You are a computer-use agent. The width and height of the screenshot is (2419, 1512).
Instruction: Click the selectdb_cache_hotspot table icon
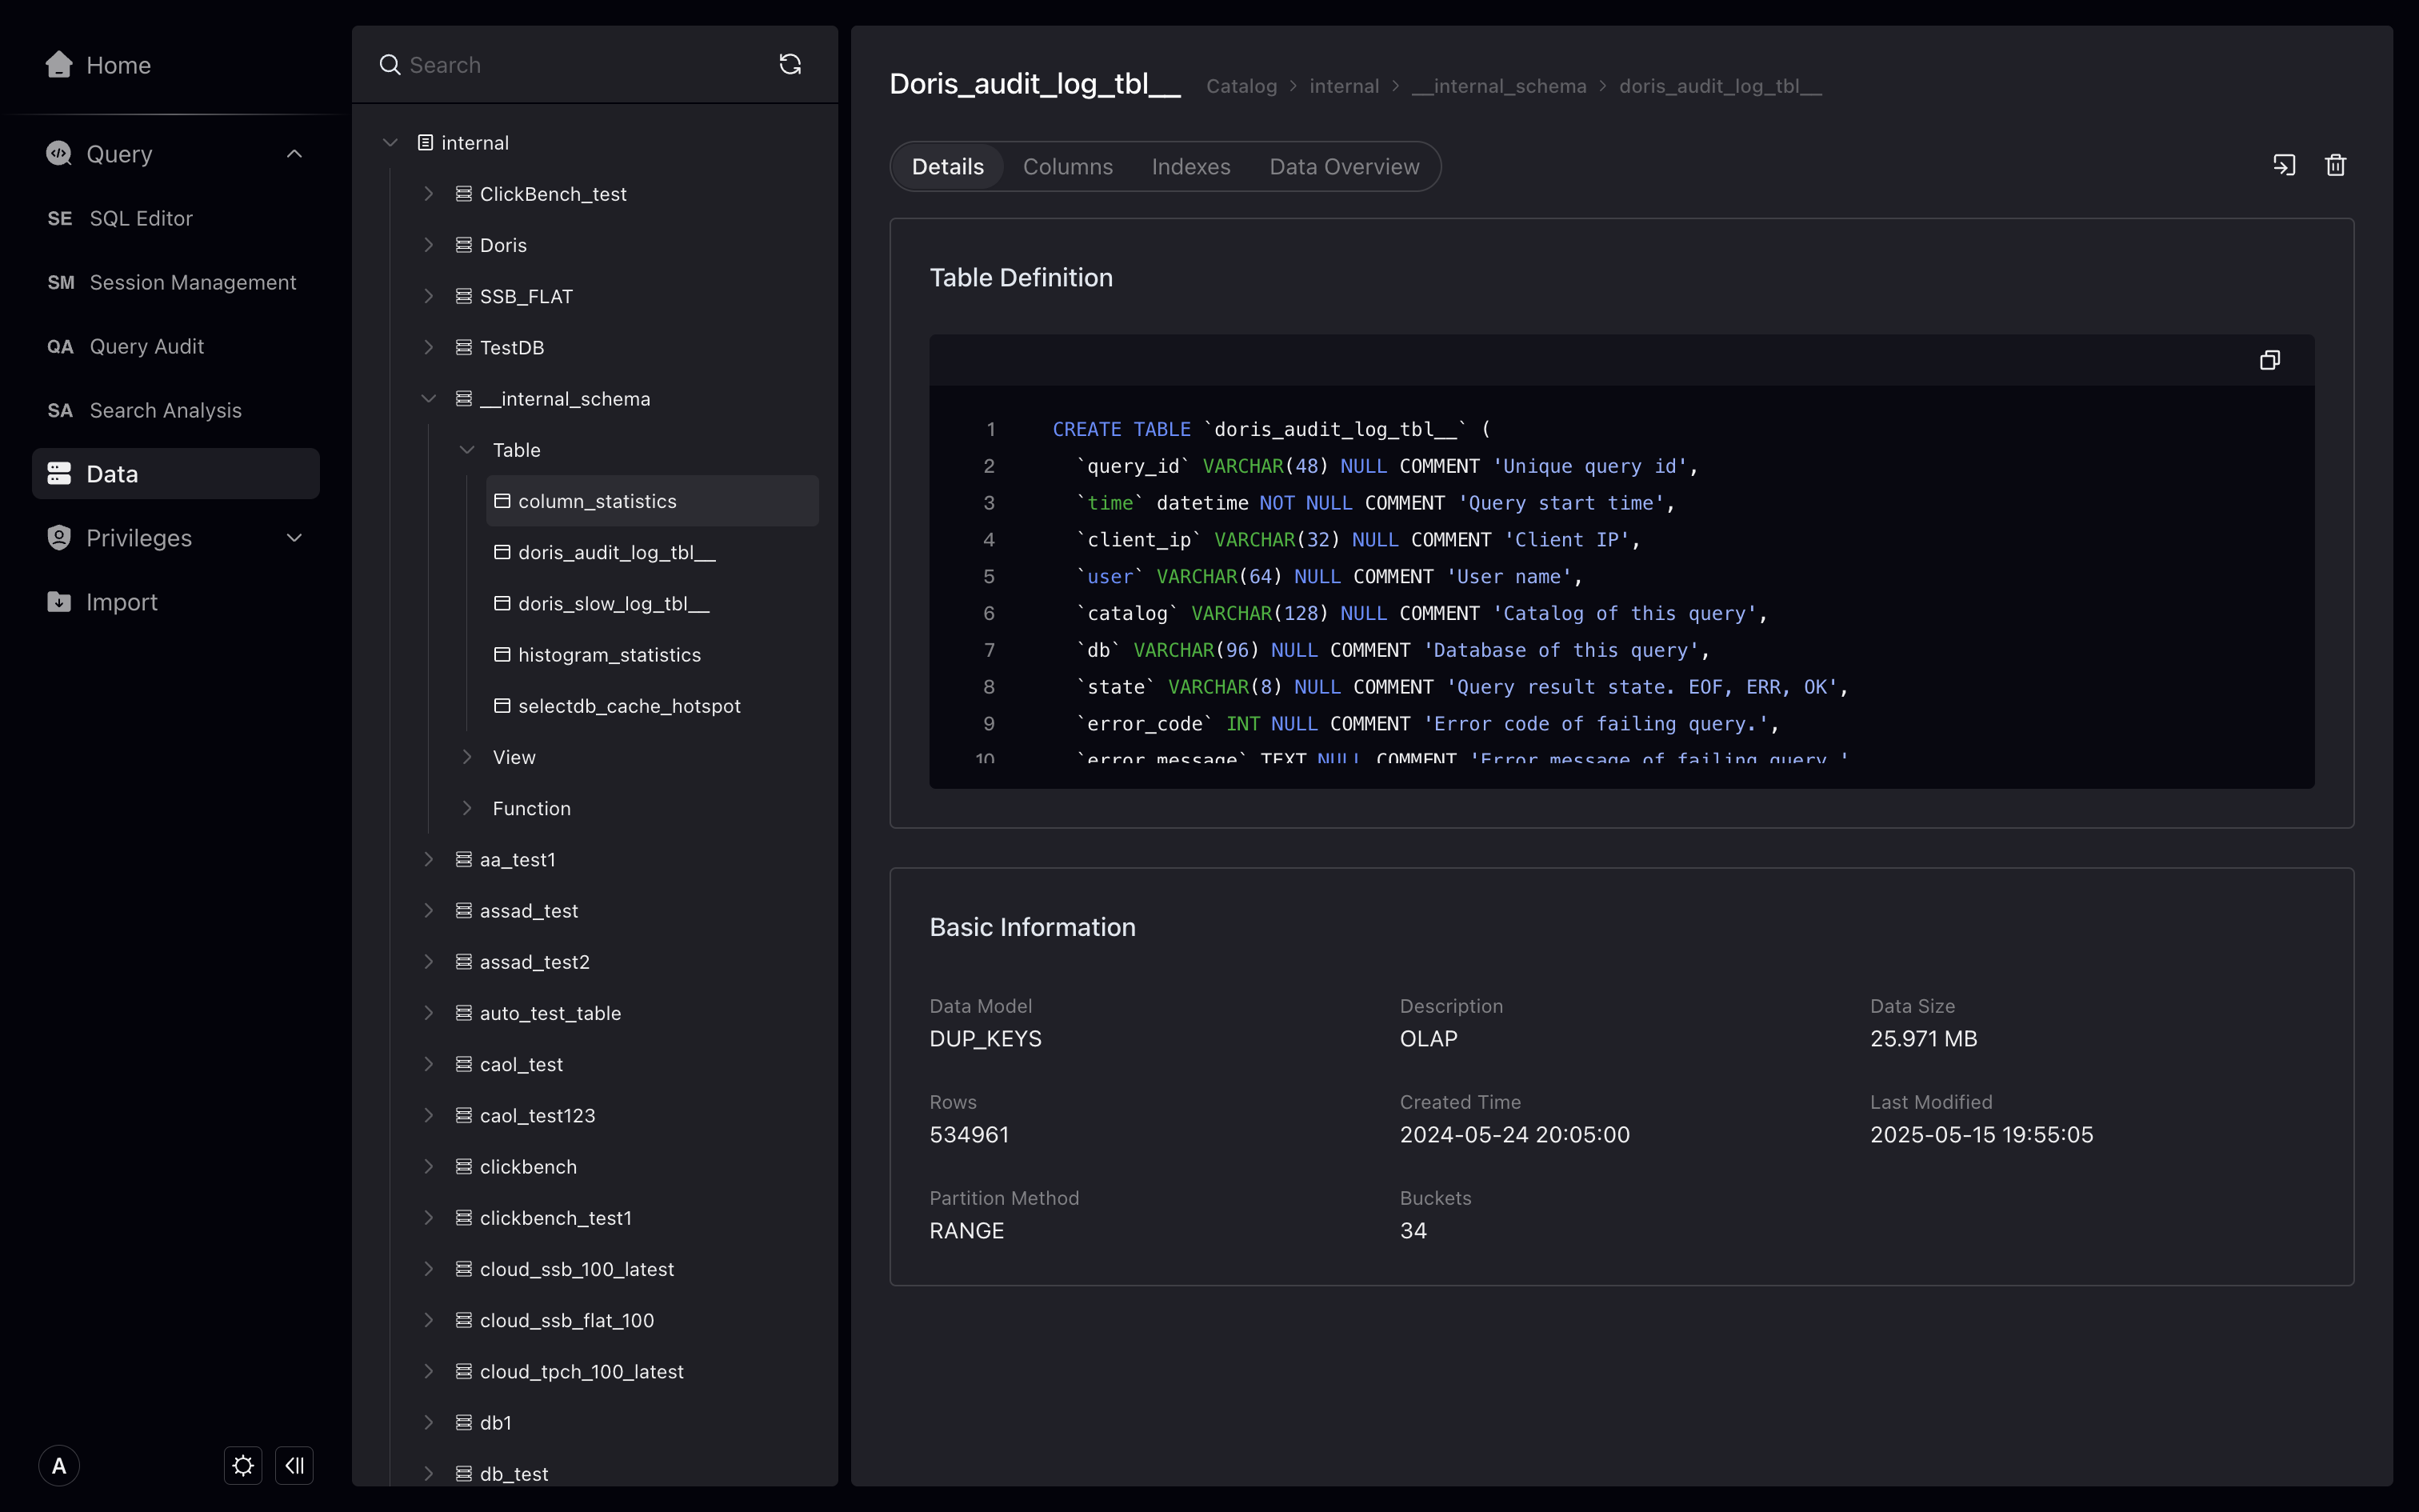502,706
